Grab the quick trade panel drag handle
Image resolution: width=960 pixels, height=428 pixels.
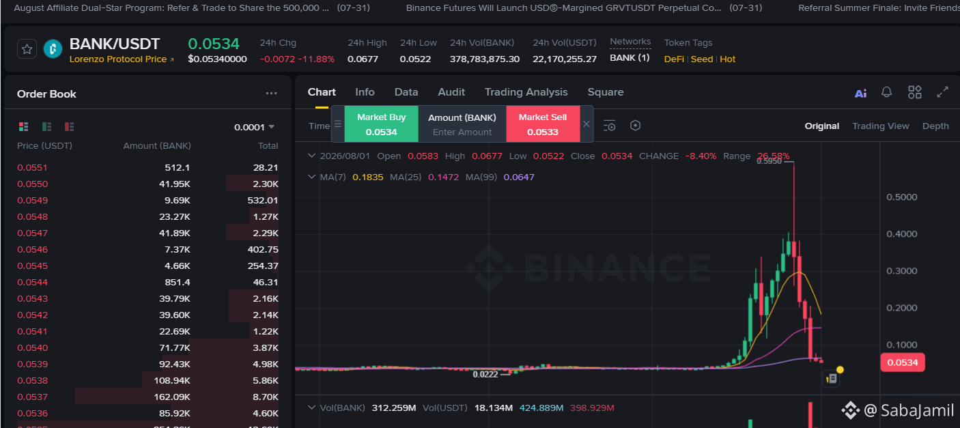(x=337, y=124)
